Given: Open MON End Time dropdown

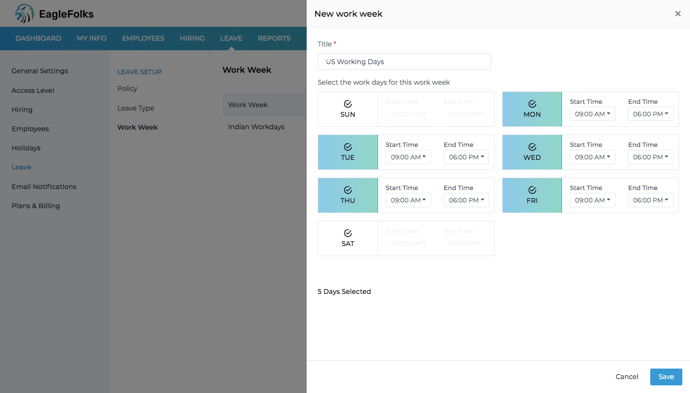Looking at the screenshot, I should coord(651,114).
